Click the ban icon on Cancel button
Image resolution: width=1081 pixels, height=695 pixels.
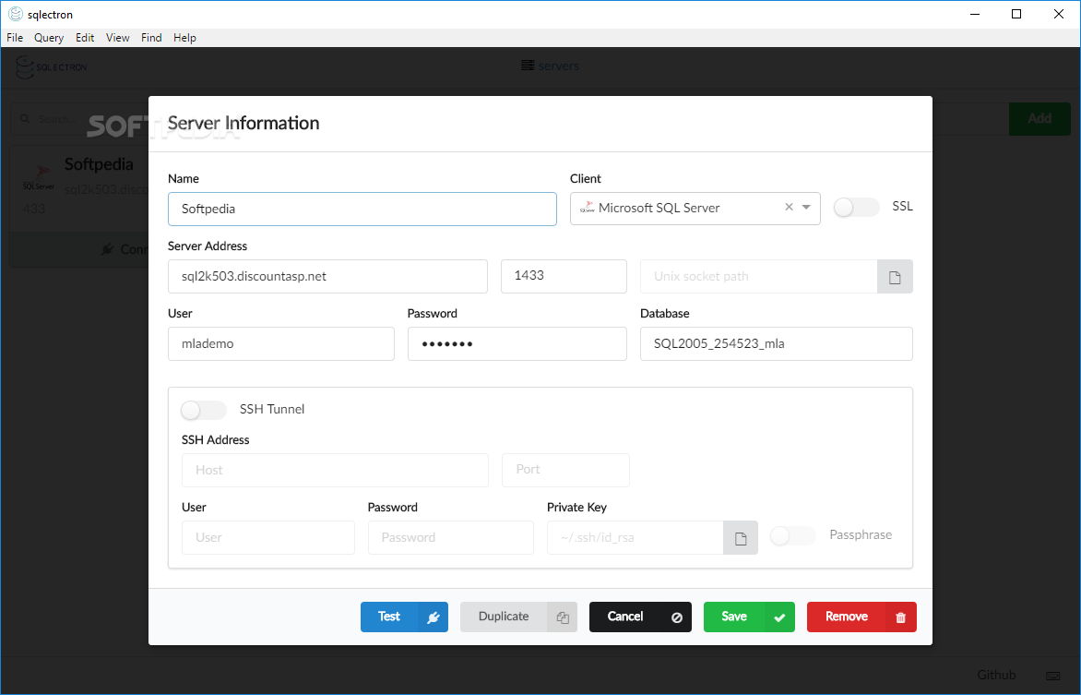coord(677,617)
